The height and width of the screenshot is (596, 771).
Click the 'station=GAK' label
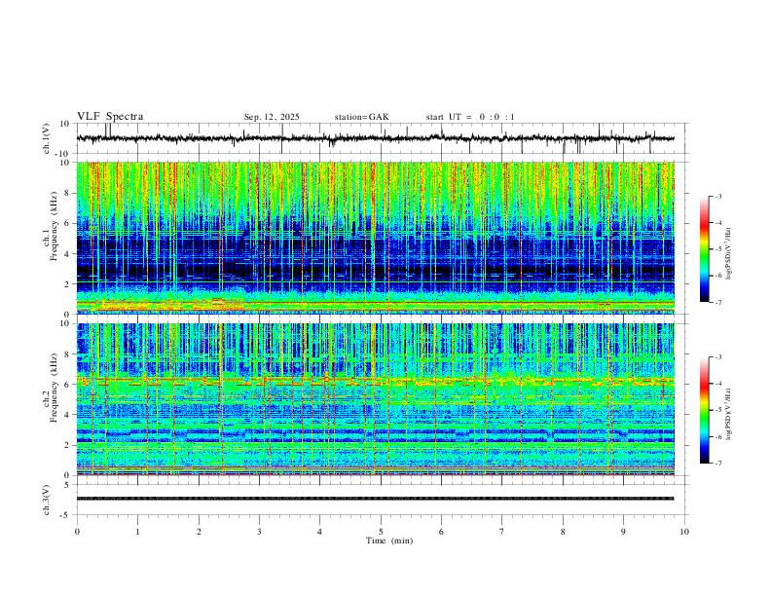(361, 117)
